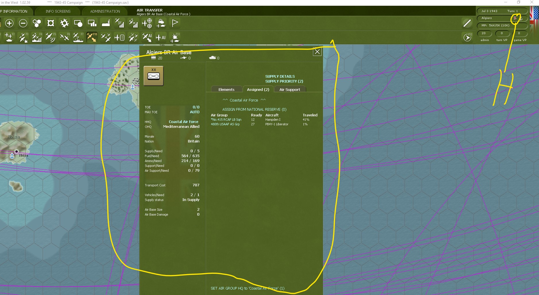Viewport: 539px width, 295px height.
Task: Select the pencil annotation tool
Action: tap(467, 23)
